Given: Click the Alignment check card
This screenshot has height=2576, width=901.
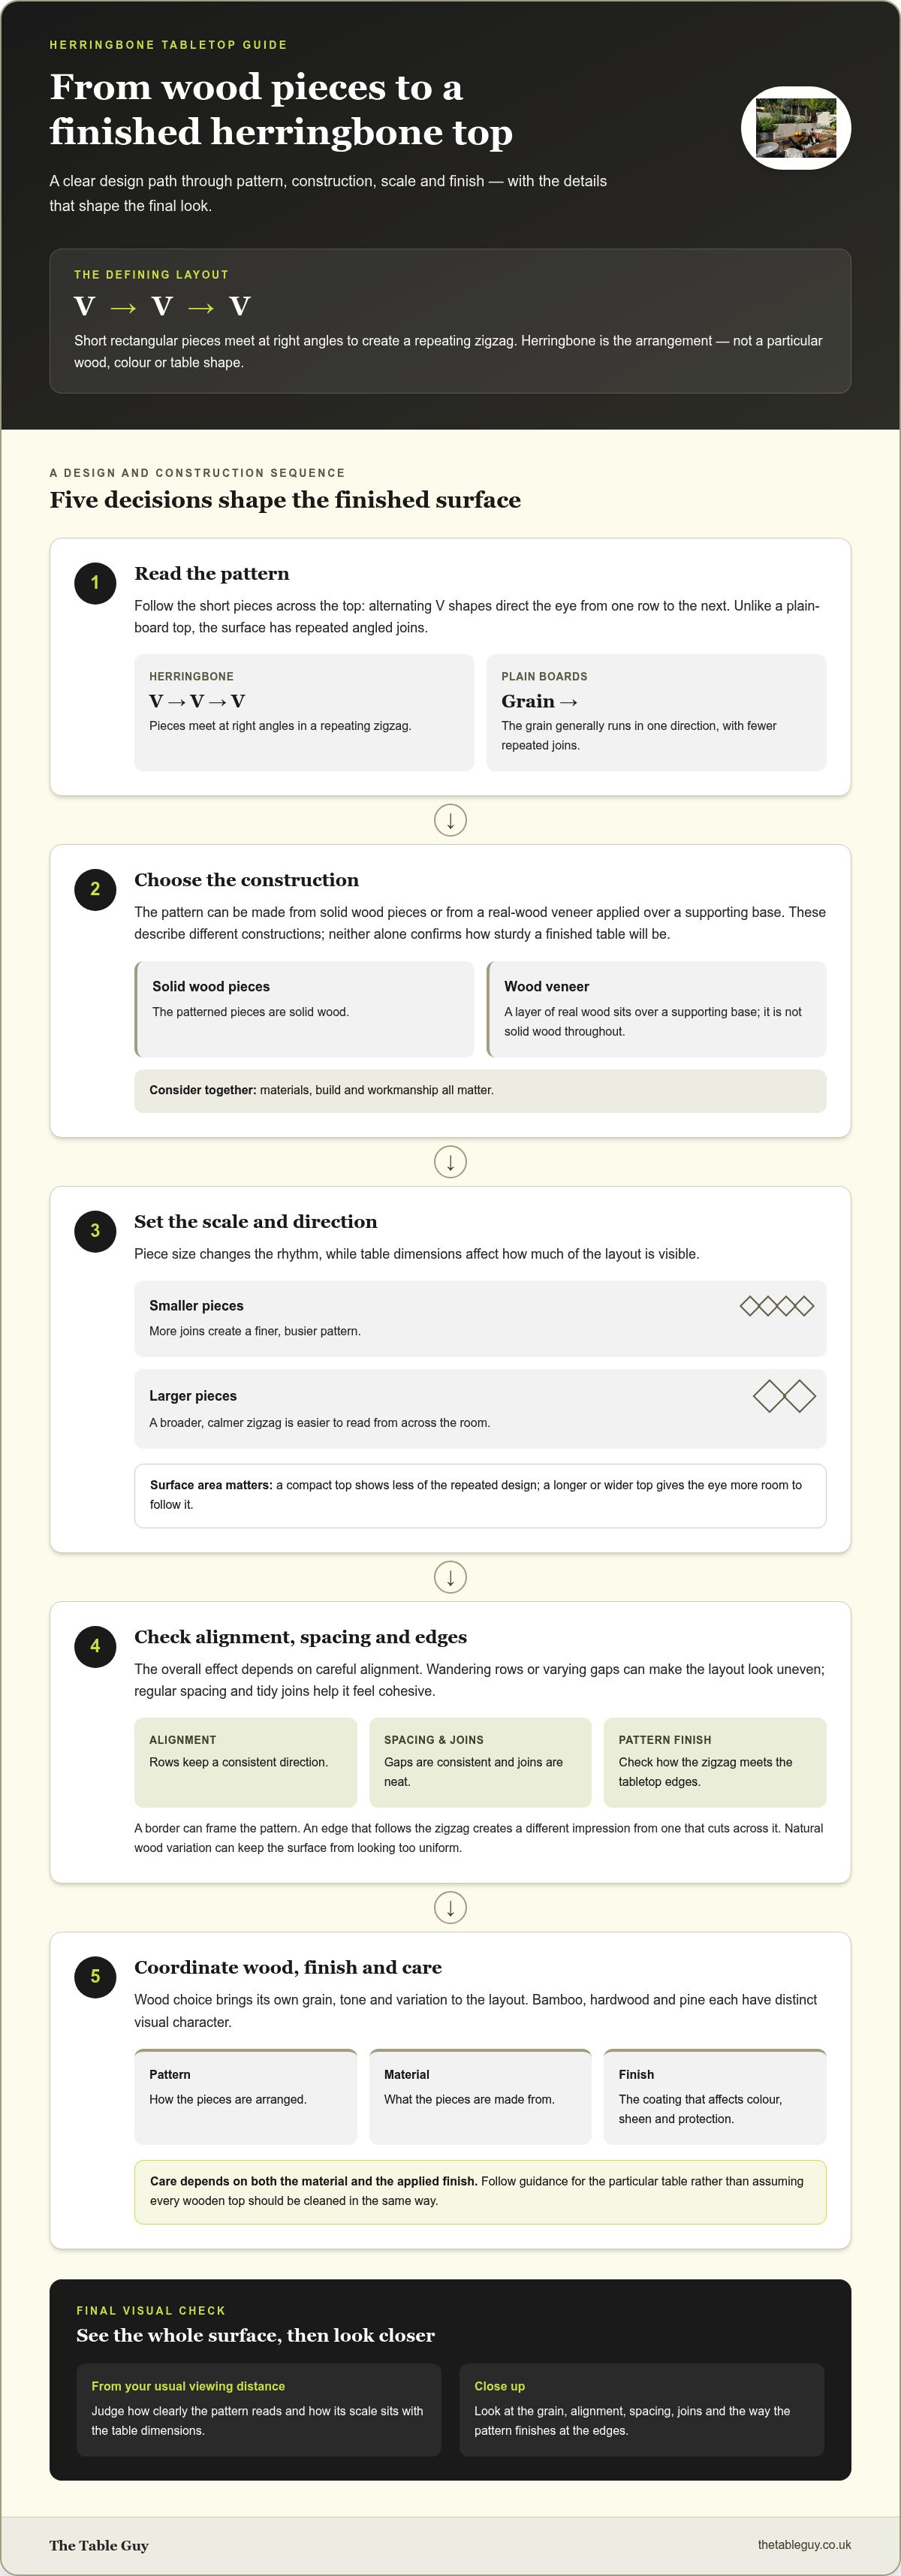Looking at the screenshot, I should tap(245, 1762).
